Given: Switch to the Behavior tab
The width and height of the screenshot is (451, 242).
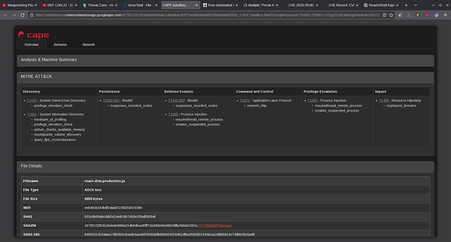Looking at the screenshot, I should 60,44.
